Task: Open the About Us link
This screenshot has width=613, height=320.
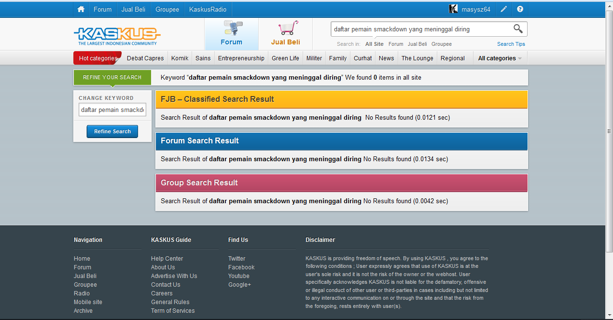Action: point(163,267)
